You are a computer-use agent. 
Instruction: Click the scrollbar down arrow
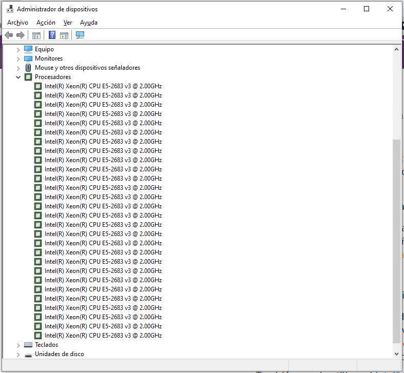pyautogui.click(x=396, y=354)
